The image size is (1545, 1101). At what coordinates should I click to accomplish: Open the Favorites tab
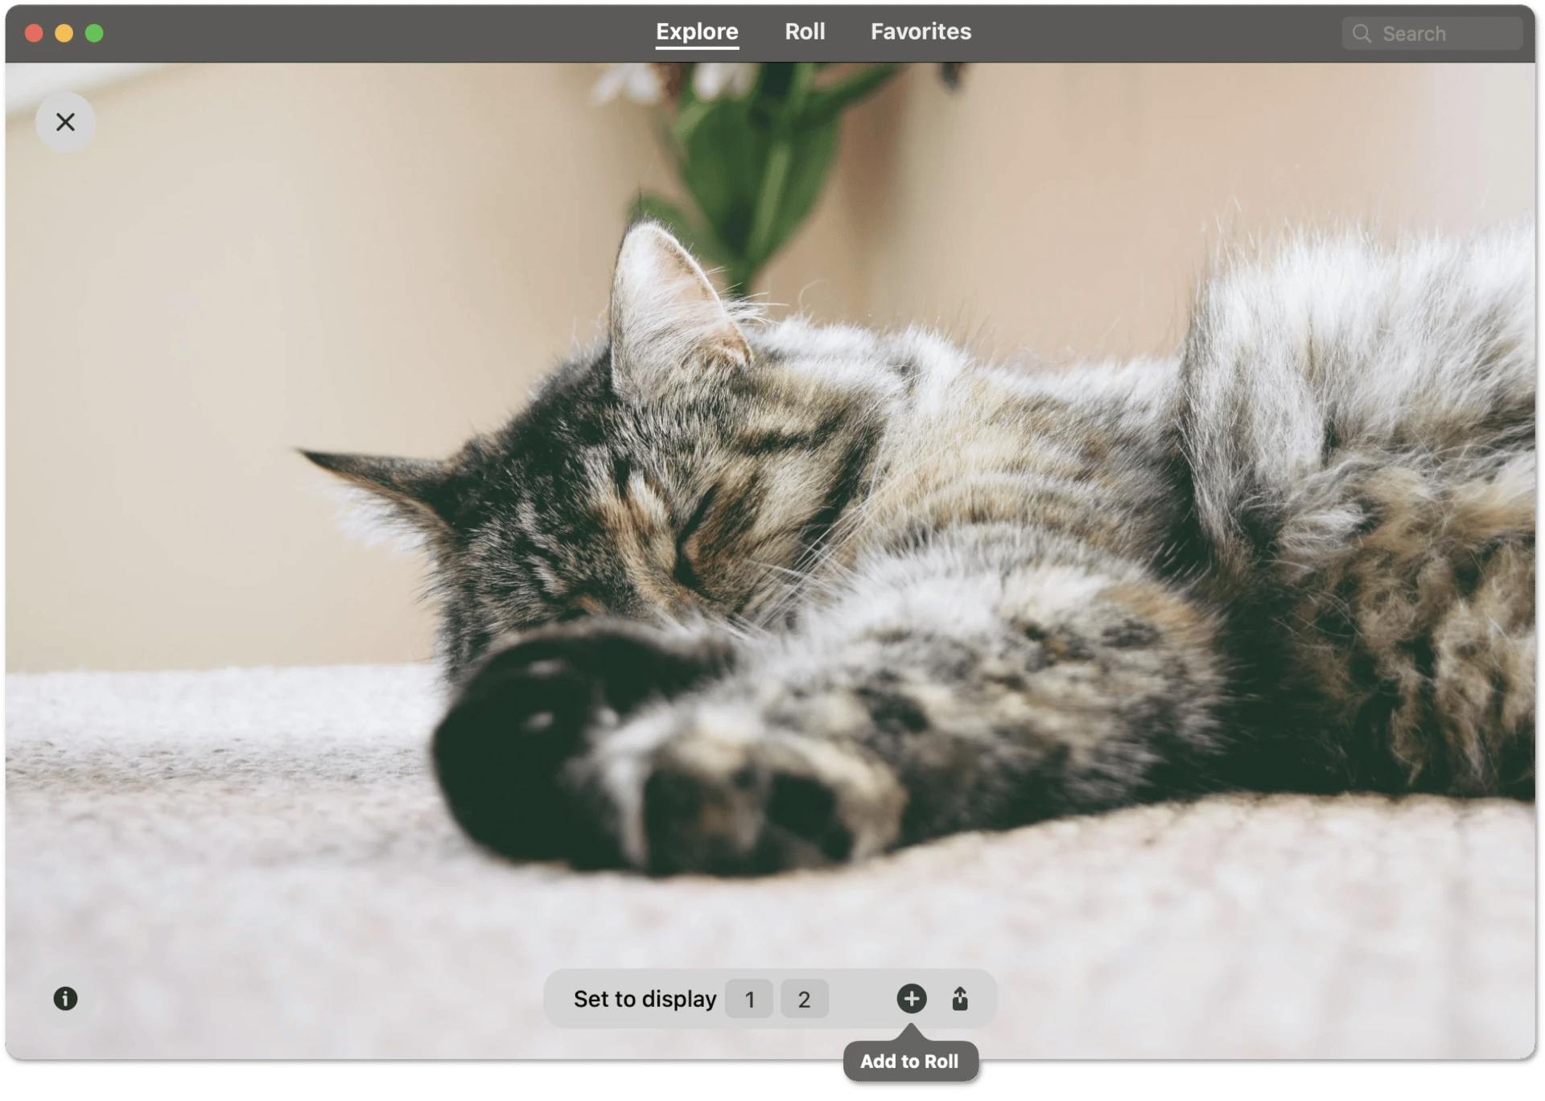921,31
